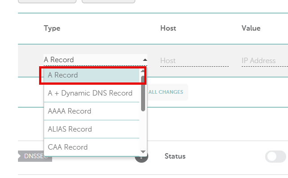
Task: Click the Status label
Action: 175,156
